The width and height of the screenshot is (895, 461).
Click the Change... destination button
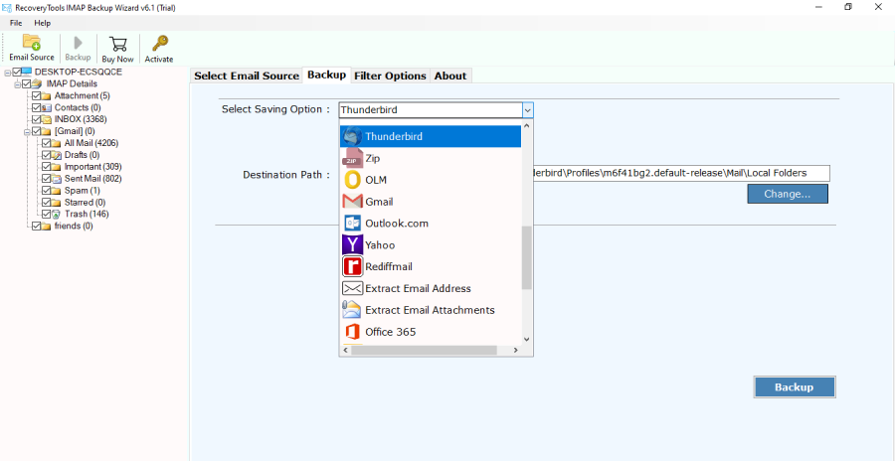[x=787, y=194]
